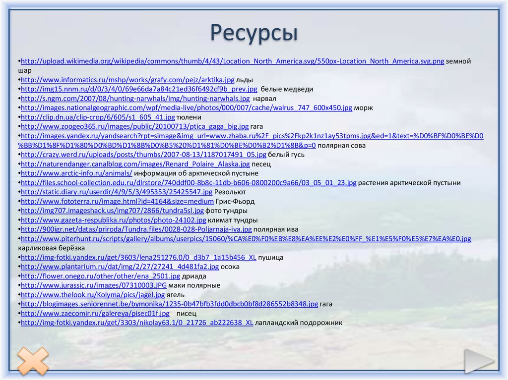508x380 pixels.
Task: Click the caption 'фото тундры'
Action: [226, 211]
